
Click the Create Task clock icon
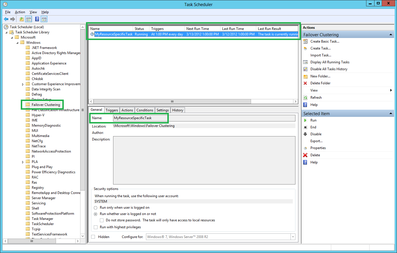(x=306, y=48)
